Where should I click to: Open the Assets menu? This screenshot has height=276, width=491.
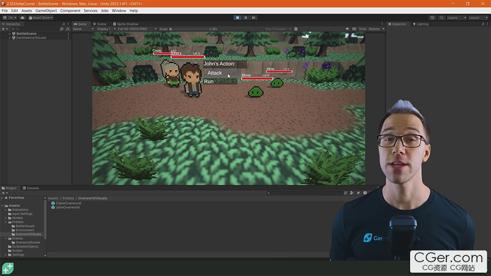27,11
